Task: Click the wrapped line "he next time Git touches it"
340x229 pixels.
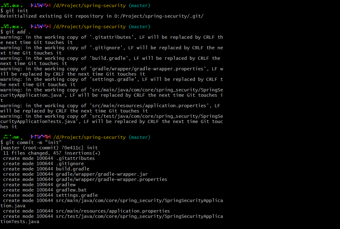Action: (x=38, y=85)
